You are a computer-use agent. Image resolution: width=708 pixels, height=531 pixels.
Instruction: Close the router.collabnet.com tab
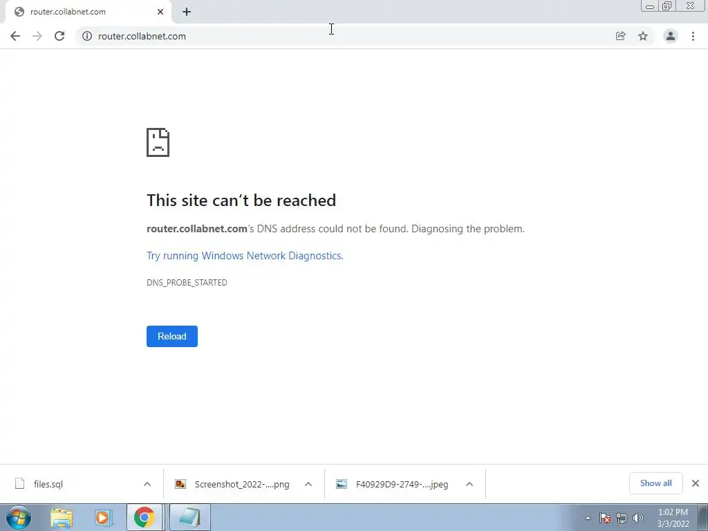click(x=160, y=12)
